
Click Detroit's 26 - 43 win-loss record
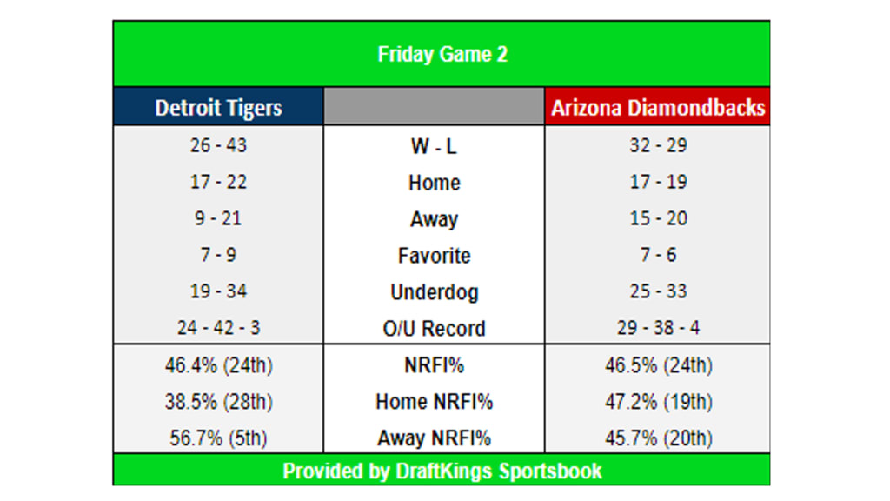coord(218,145)
